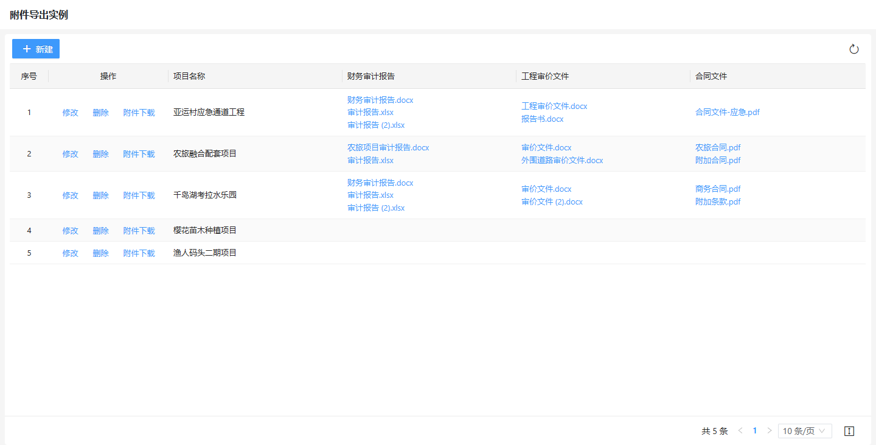Screen dimensions: 876x445
Task: Click the column density icon at bottom right
Action: pyautogui.click(x=849, y=431)
